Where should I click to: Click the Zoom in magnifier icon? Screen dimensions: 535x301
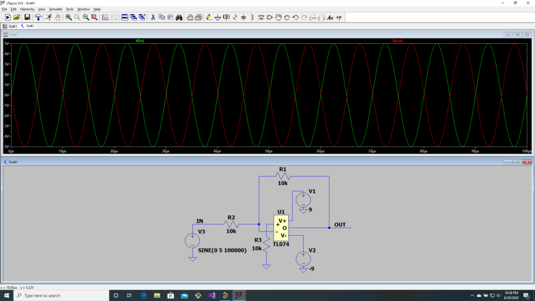click(68, 17)
